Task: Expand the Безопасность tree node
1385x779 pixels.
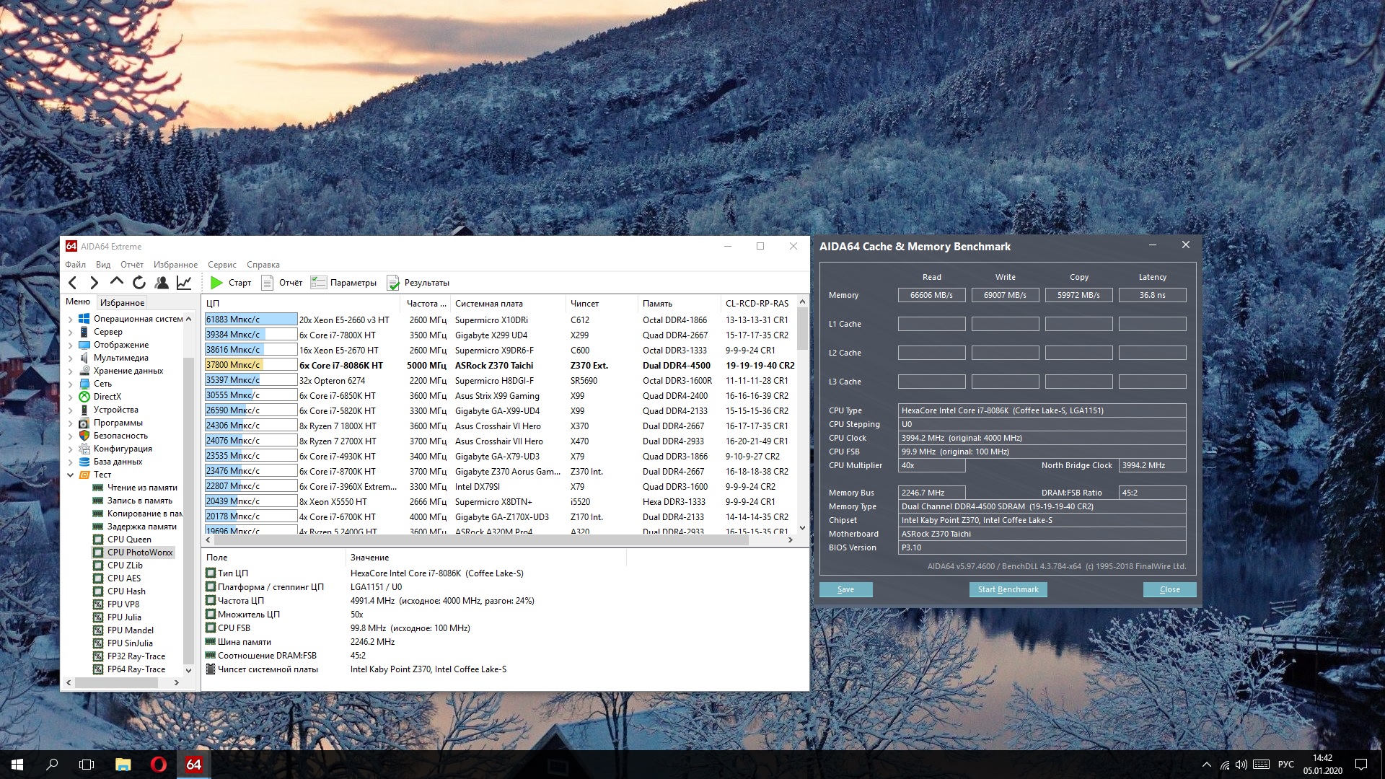Action: point(71,436)
